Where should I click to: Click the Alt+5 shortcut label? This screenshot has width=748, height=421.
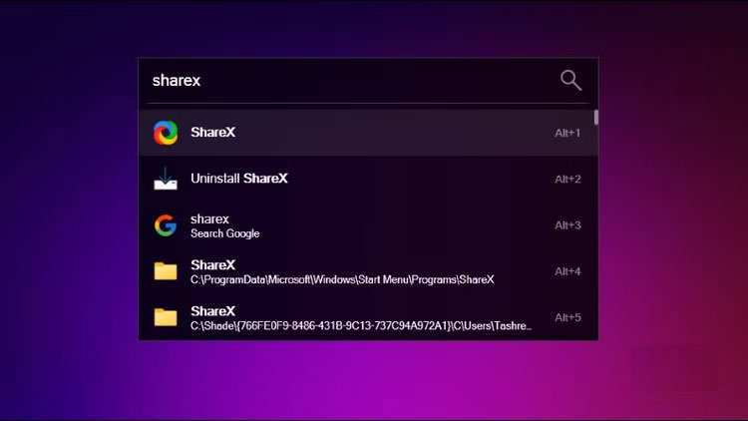coord(567,317)
